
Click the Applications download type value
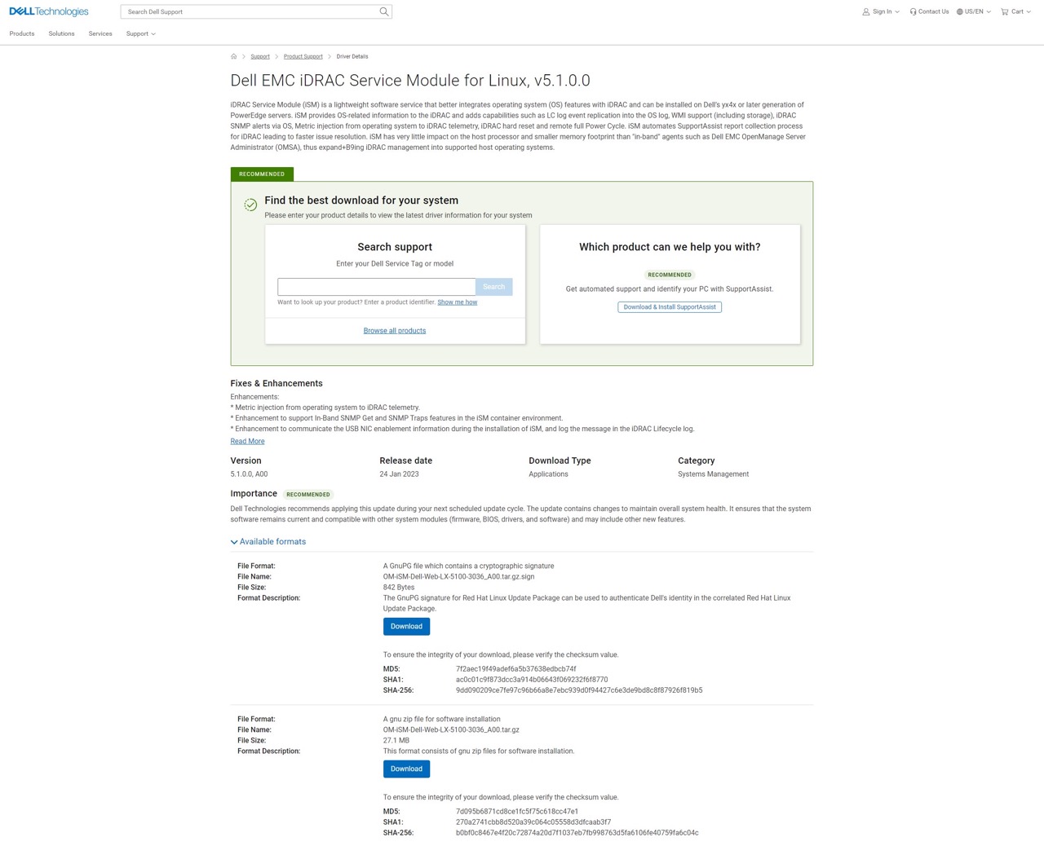548,474
